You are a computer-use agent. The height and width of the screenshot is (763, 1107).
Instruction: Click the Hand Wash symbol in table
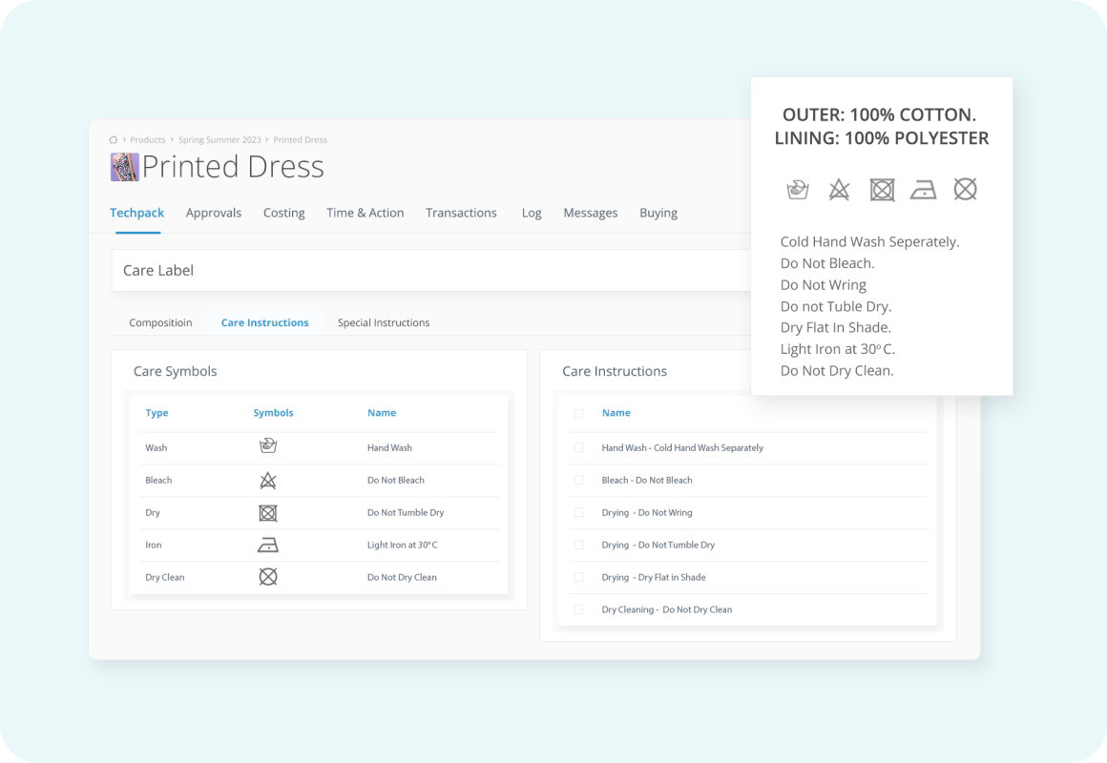click(268, 446)
